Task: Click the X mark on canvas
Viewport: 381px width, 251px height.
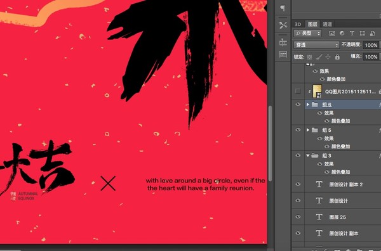Action: [108, 184]
